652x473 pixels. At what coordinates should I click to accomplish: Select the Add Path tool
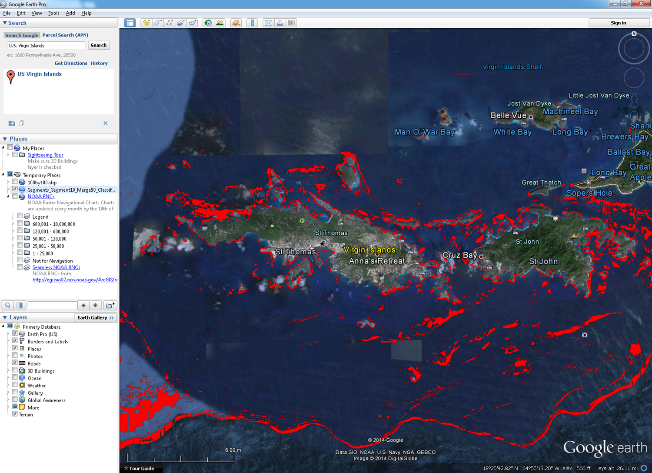point(170,23)
